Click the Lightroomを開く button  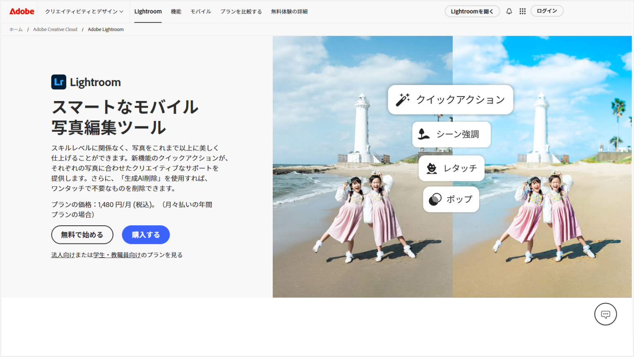click(472, 11)
